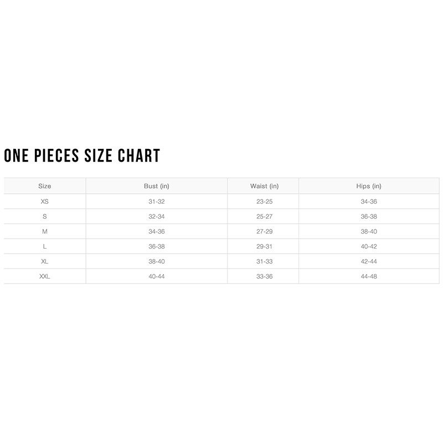Click the XXL waist value 33-36
Screen dimensions: 443x443
click(x=264, y=276)
